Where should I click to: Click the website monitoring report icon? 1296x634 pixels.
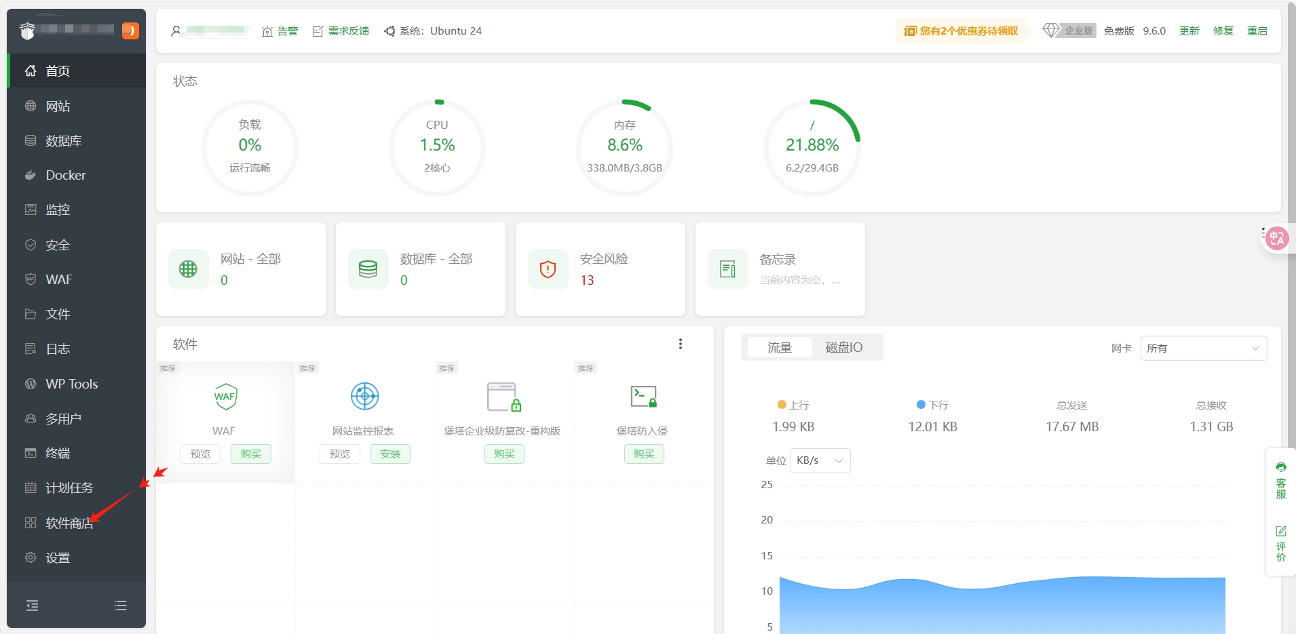pyautogui.click(x=364, y=397)
